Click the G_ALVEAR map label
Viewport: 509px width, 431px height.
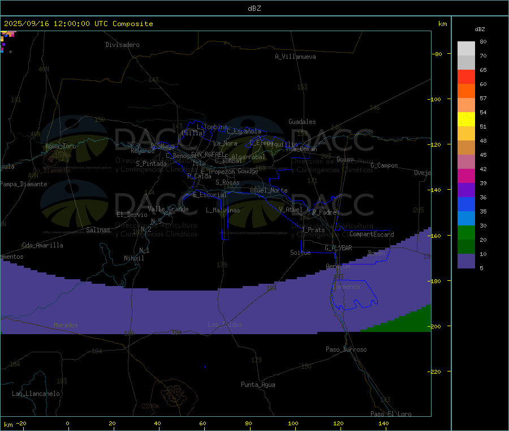339,248
